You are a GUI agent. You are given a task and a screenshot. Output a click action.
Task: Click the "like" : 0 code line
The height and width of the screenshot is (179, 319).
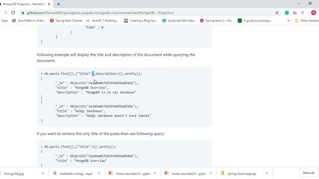click(x=94, y=27)
